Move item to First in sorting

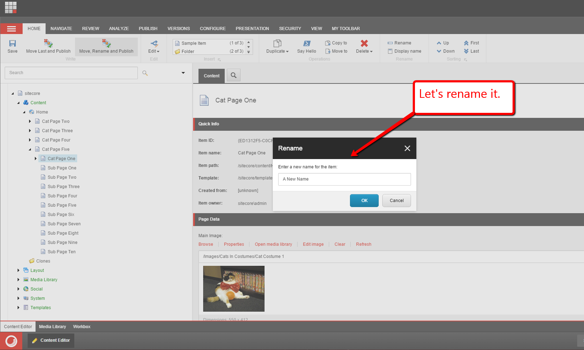[471, 43]
